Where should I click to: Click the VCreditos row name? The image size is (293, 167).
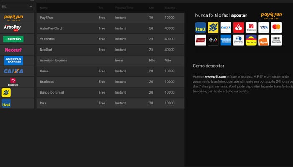(x=47, y=39)
